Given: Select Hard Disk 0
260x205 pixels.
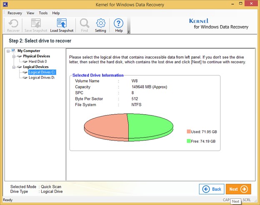Looking at the screenshot, I should pos(38,61).
